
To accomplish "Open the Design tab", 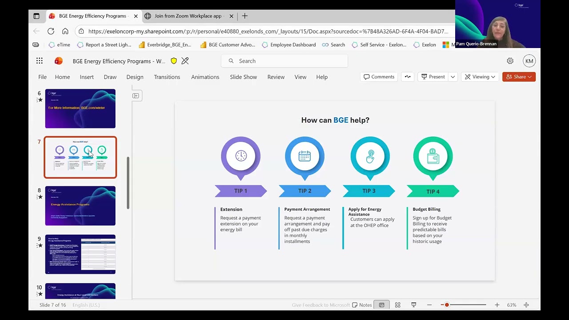I will [135, 77].
